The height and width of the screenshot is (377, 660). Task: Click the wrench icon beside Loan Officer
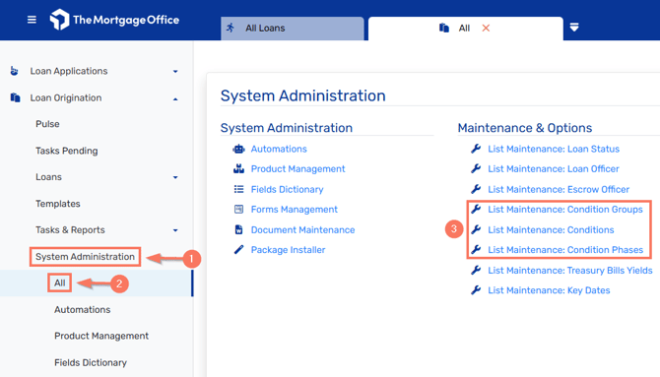click(476, 168)
